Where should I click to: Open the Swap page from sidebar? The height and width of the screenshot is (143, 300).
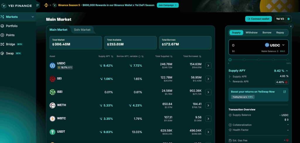click(10, 53)
